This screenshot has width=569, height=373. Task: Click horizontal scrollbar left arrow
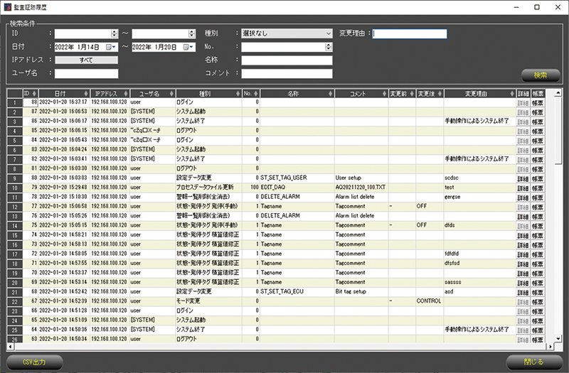(x=11, y=347)
